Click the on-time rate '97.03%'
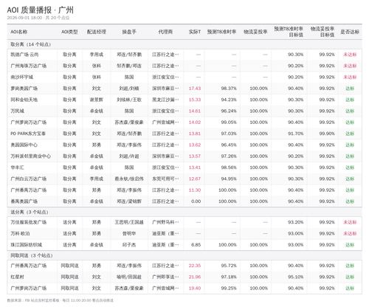This screenshot has width=369, height=307. pos(229,134)
